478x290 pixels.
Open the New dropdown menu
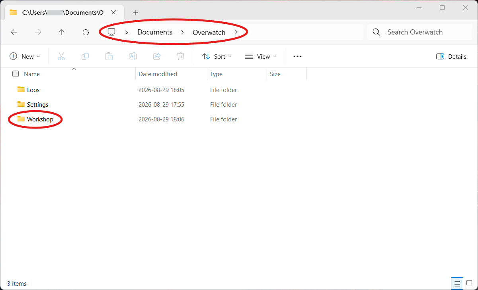25,56
